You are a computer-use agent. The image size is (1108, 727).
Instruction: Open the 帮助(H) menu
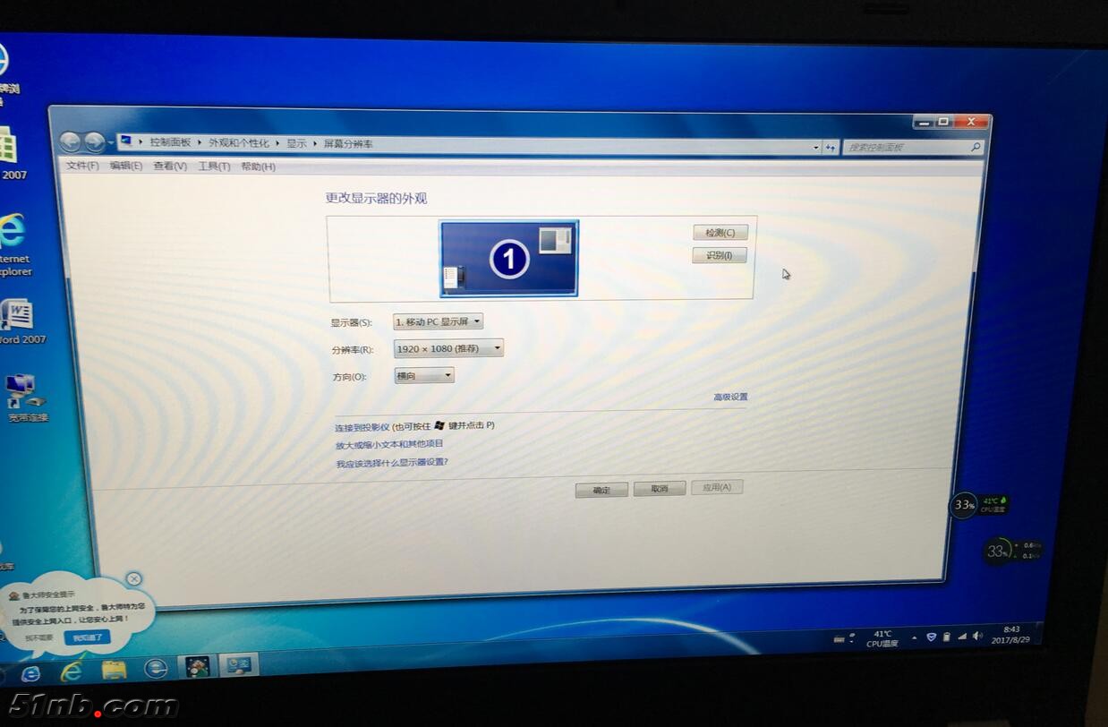tap(258, 167)
